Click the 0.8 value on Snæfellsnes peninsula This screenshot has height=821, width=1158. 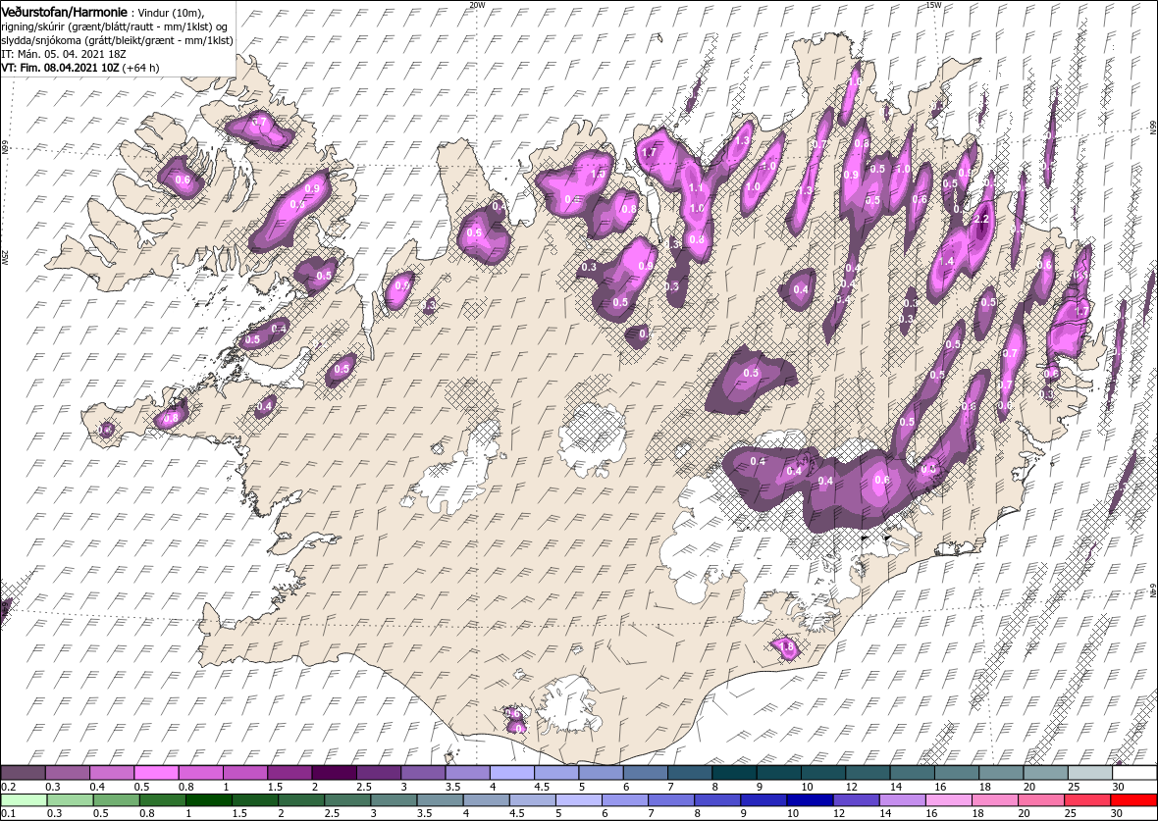(x=171, y=418)
